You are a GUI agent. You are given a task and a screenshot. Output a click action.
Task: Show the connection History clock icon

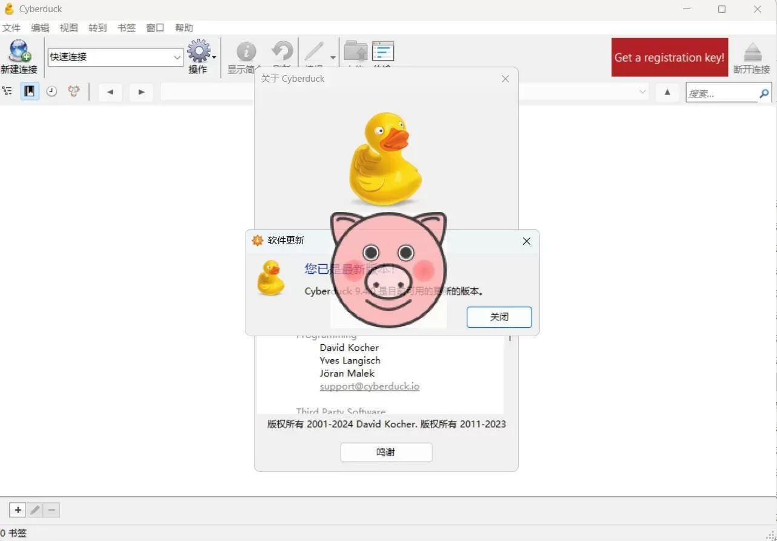[x=52, y=91]
